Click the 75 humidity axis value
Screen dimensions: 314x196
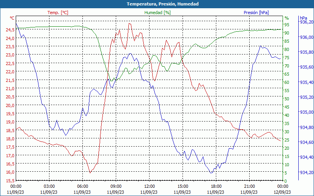pos(287,58)
